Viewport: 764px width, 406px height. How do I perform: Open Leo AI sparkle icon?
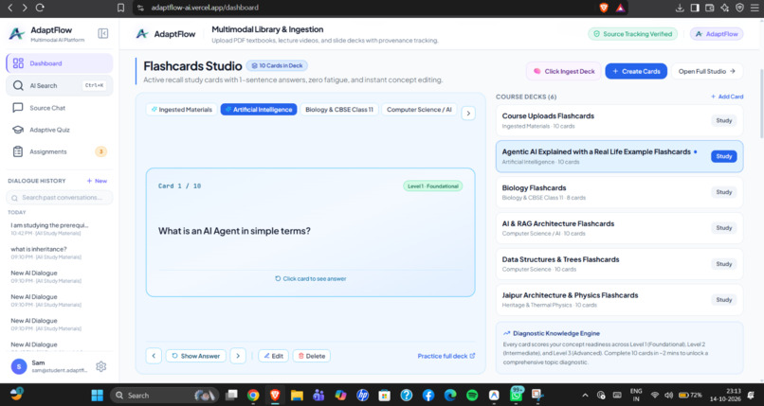tap(725, 8)
